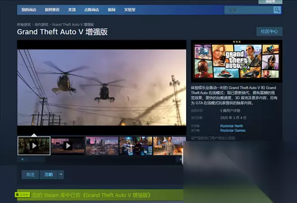
Task: Go to 所有游戏 breadcrumb
Action: tap(24, 25)
